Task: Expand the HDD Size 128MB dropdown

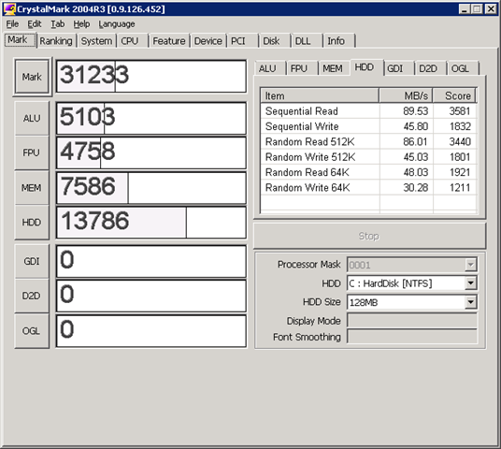Action: [x=470, y=302]
